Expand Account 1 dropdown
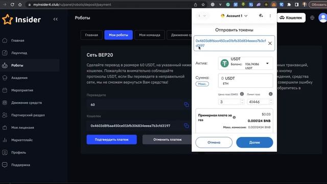The width and height of the screenshot is (327, 184). (234, 16)
